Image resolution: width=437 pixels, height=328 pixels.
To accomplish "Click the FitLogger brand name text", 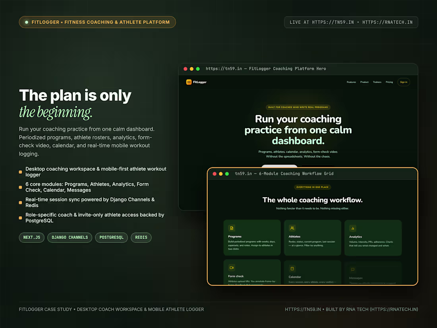I will coord(199,82).
